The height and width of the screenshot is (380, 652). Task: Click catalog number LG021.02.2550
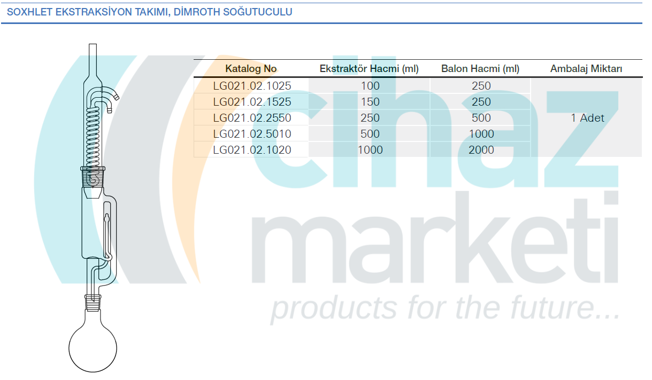(x=252, y=118)
